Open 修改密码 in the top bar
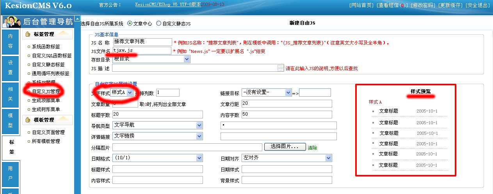 click(423, 5)
